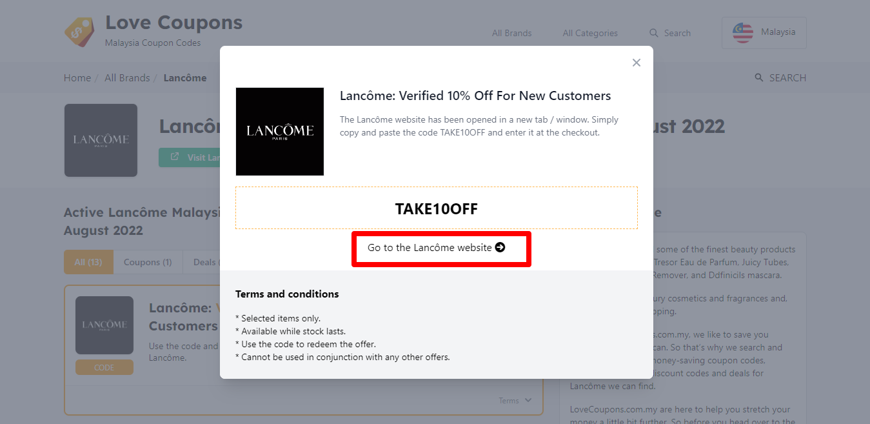The width and height of the screenshot is (870, 424).
Task: Click the grey Lancôme brand logo in page header
Action: 101,140
